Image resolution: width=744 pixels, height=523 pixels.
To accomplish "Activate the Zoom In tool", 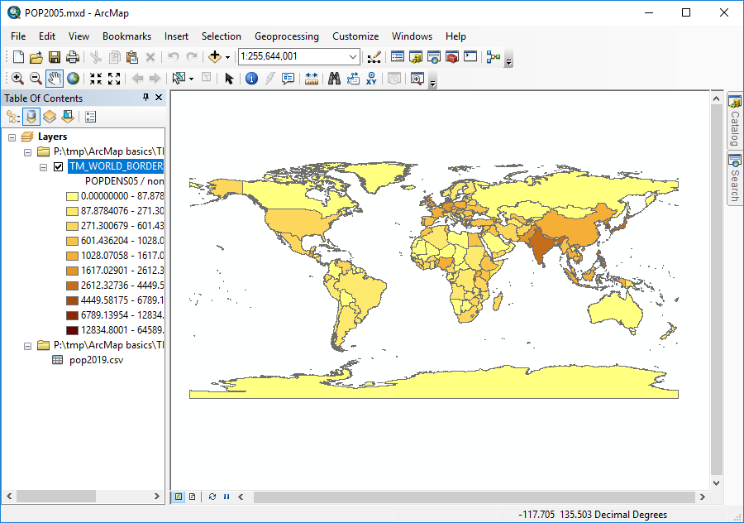I will (17, 78).
